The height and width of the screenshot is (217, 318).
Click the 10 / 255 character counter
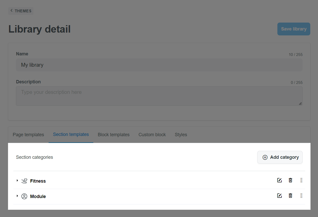pyautogui.click(x=296, y=55)
